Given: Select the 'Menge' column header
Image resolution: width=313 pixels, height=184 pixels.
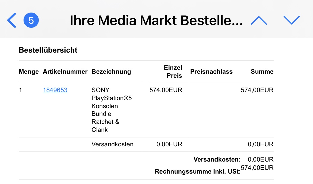Looking at the screenshot, I should click(x=29, y=72).
